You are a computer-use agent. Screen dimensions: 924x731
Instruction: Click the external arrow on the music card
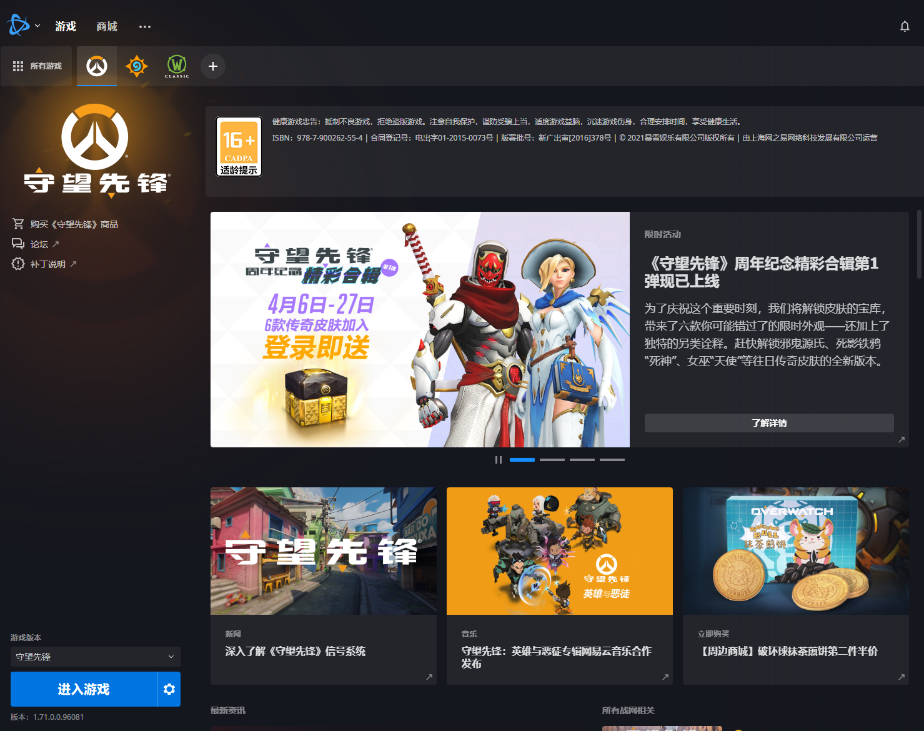tap(665, 677)
